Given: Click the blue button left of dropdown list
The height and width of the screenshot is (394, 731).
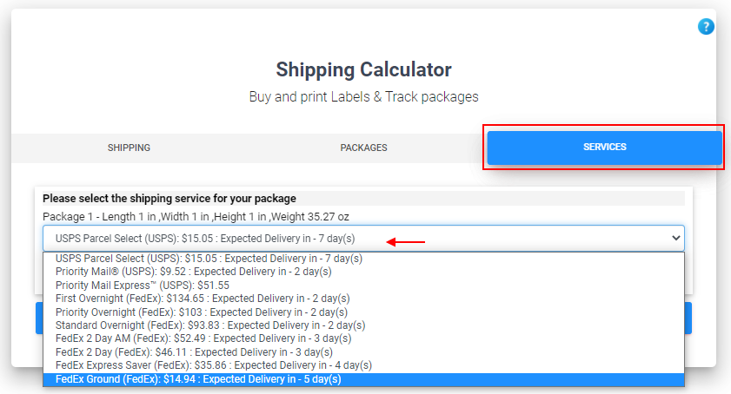Looking at the screenshot, I should point(39,318).
